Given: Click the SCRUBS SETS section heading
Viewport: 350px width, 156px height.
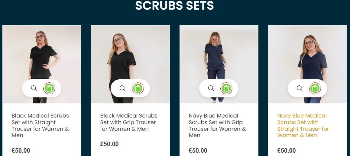Looking at the screenshot, I should coord(175,5).
